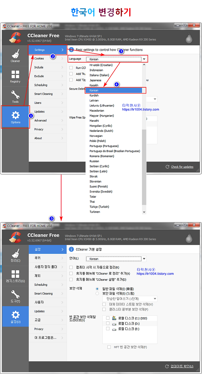Open 쿠키 submenu in Korean window

[x=48, y=258]
